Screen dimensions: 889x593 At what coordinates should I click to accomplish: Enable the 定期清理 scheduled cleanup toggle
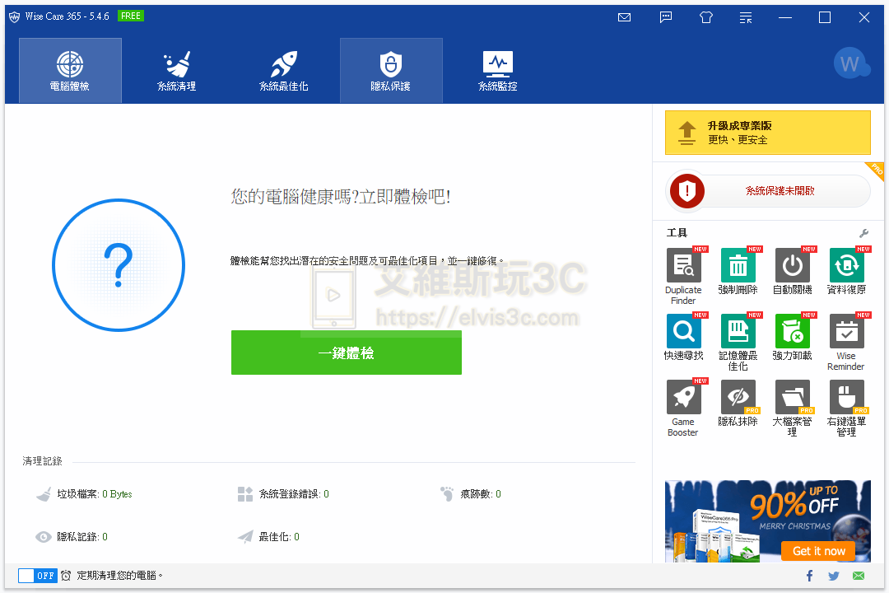(x=37, y=576)
